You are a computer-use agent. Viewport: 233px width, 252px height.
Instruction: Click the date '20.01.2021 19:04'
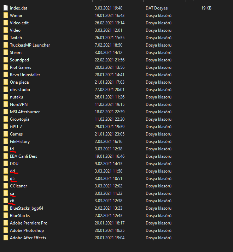110,238
